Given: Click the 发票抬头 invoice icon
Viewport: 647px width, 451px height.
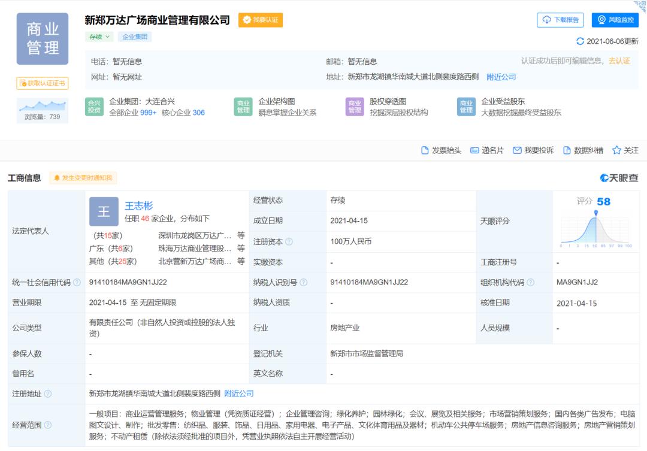Looking at the screenshot, I should click(425, 150).
